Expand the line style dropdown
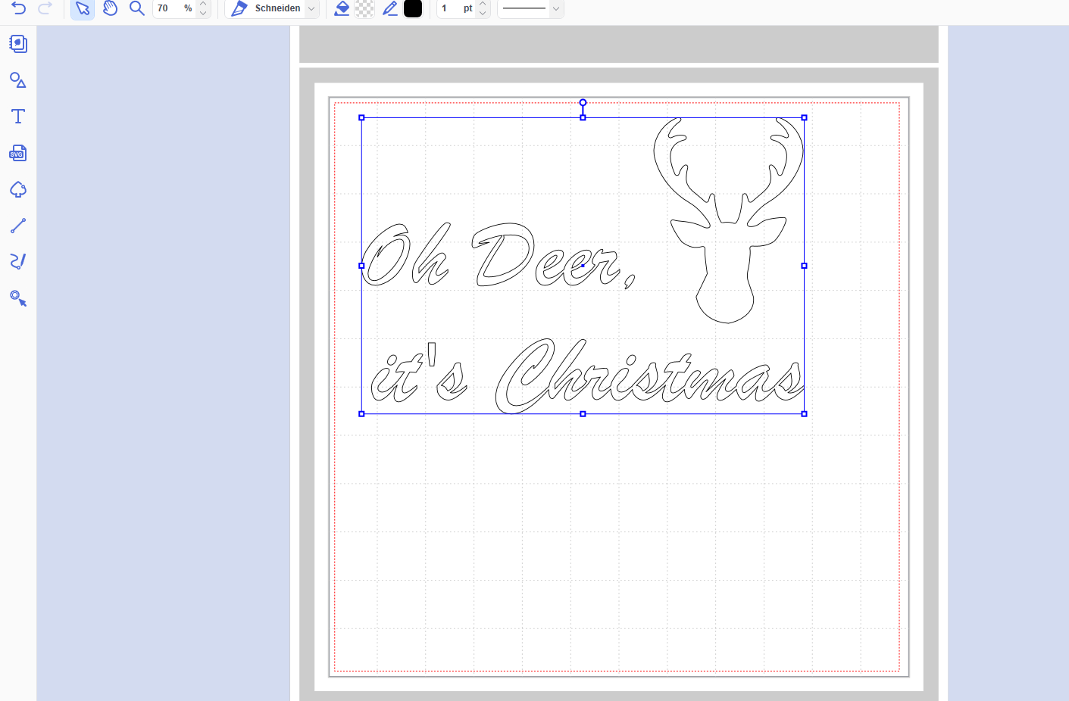 (x=556, y=8)
